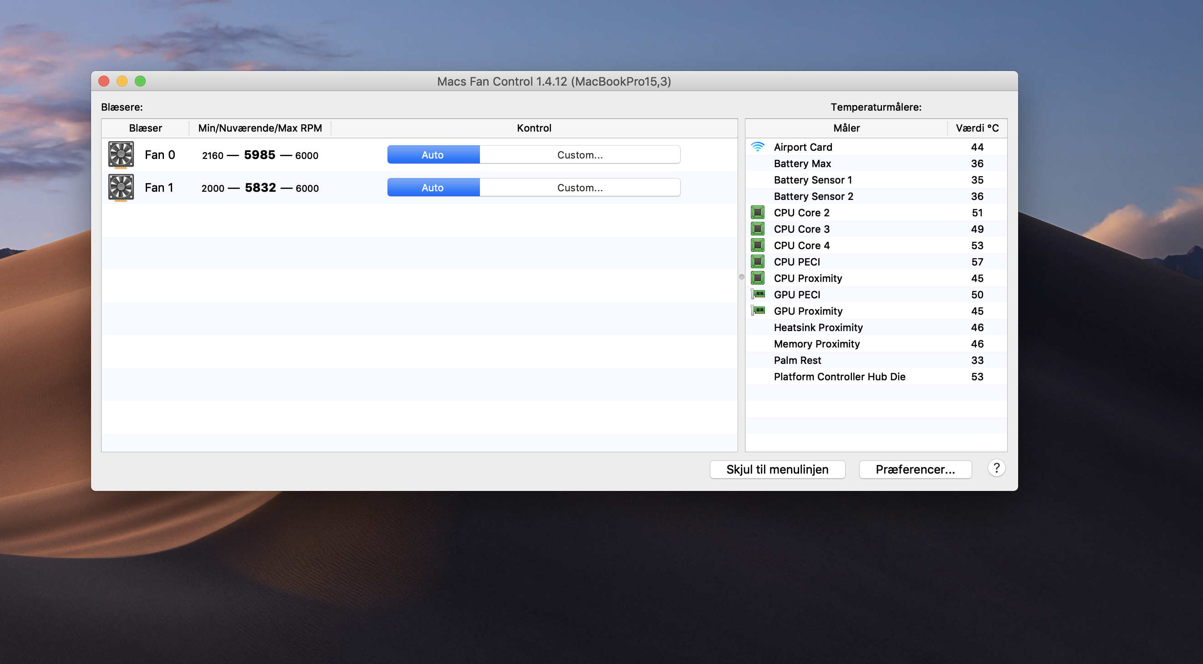
Task: Click the CPU PECI chip icon
Action: pyautogui.click(x=757, y=261)
